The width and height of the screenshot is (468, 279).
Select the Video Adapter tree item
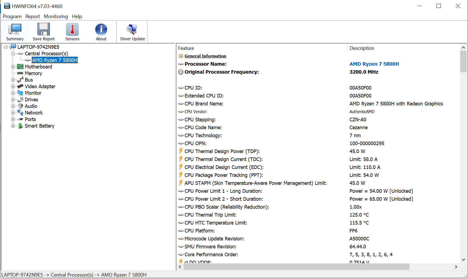point(40,87)
